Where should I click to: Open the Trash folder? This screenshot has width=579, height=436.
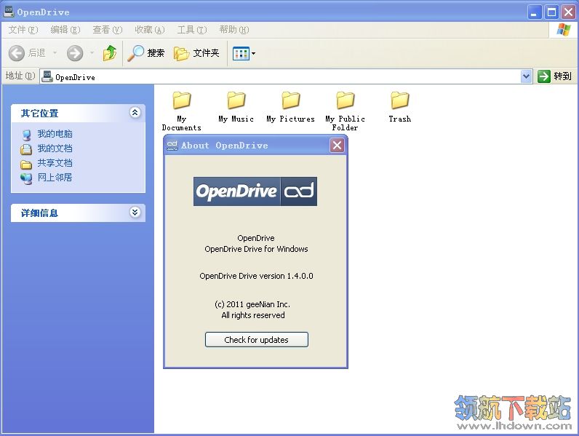(400, 107)
